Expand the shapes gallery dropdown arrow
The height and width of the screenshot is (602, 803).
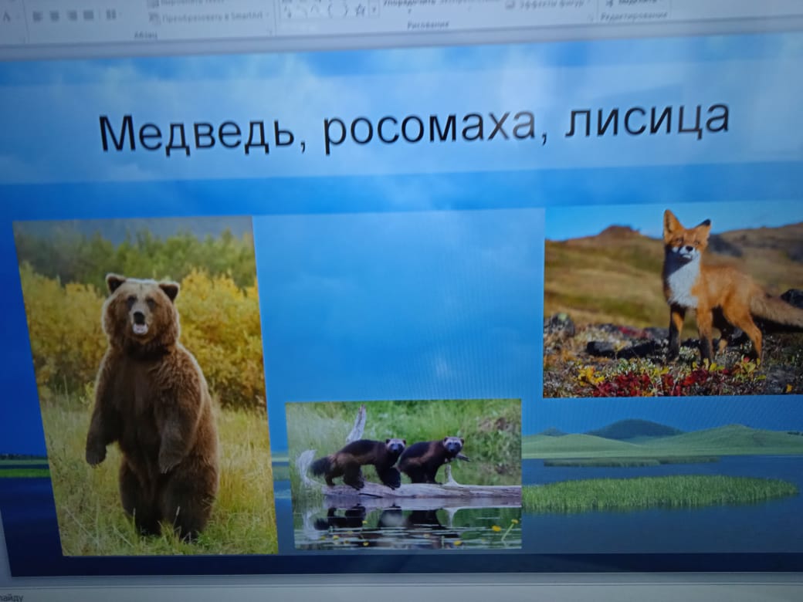coord(374,11)
